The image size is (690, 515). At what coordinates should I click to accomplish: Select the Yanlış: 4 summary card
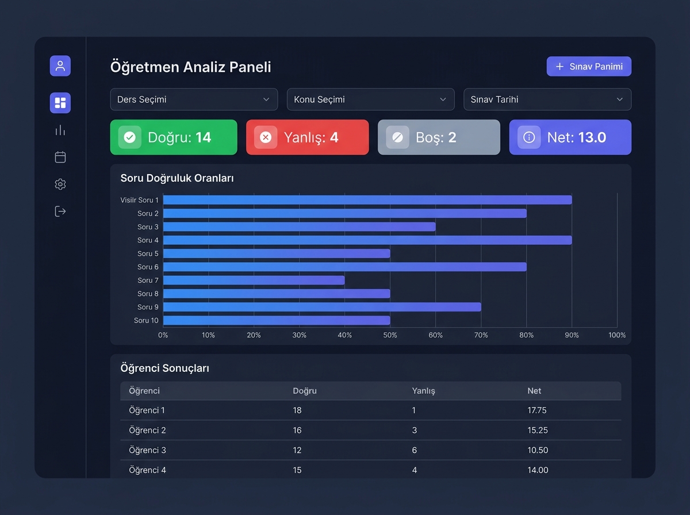point(308,137)
